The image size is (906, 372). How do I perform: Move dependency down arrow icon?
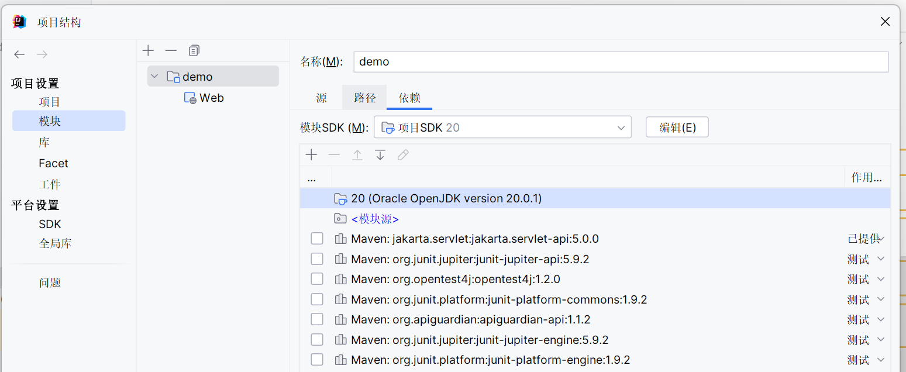pyautogui.click(x=380, y=155)
